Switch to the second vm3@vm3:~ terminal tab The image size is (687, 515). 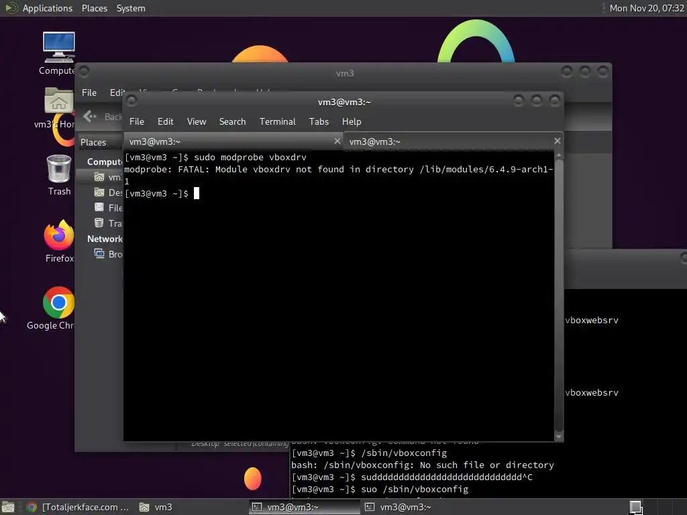click(453, 141)
